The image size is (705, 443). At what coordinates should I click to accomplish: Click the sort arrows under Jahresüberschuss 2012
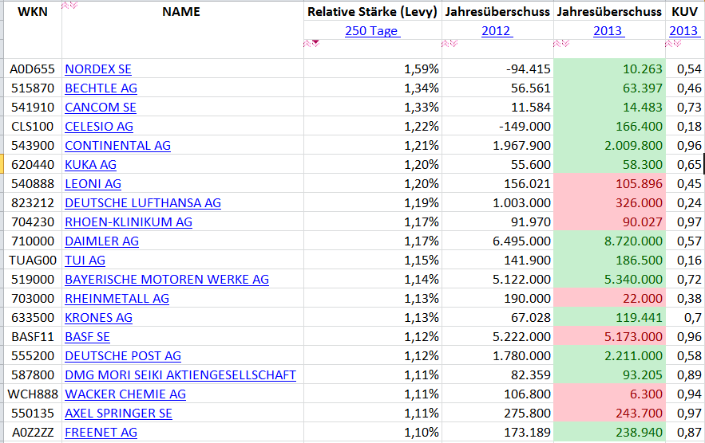point(450,44)
